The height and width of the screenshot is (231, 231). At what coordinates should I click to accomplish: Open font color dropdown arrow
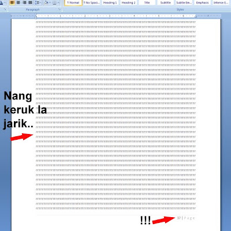[5, 2]
